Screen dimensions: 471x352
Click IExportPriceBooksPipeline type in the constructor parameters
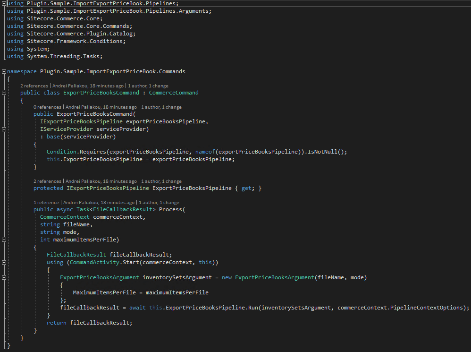click(x=81, y=121)
